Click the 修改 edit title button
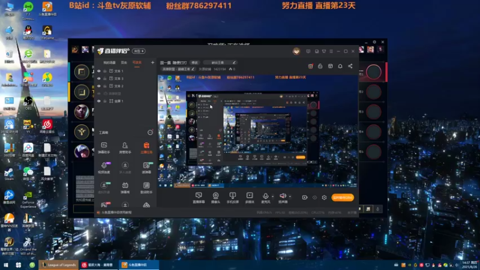Screen dimensions: 480x270 tap(194, 62)
